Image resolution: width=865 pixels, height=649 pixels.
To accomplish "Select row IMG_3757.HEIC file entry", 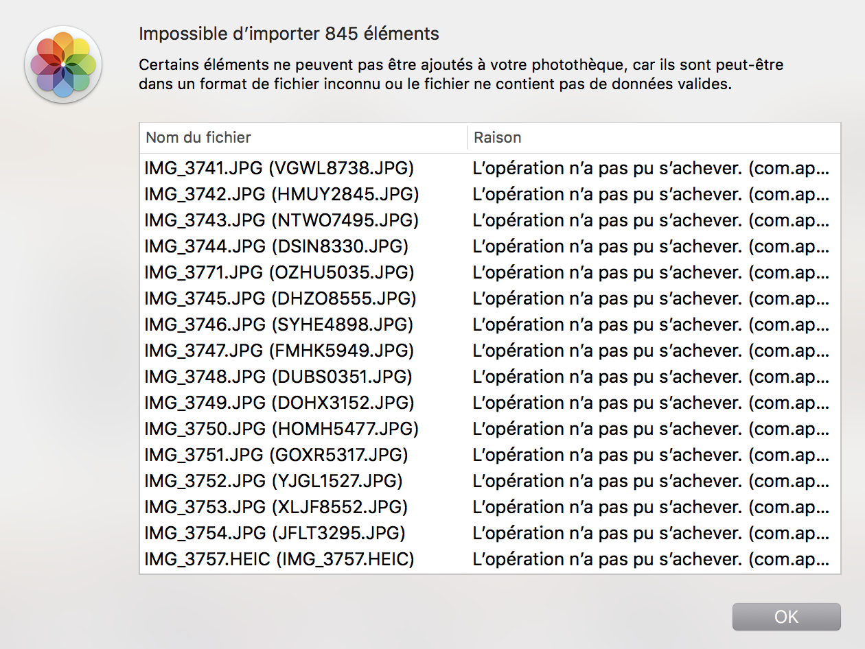I will click(279, 559).
